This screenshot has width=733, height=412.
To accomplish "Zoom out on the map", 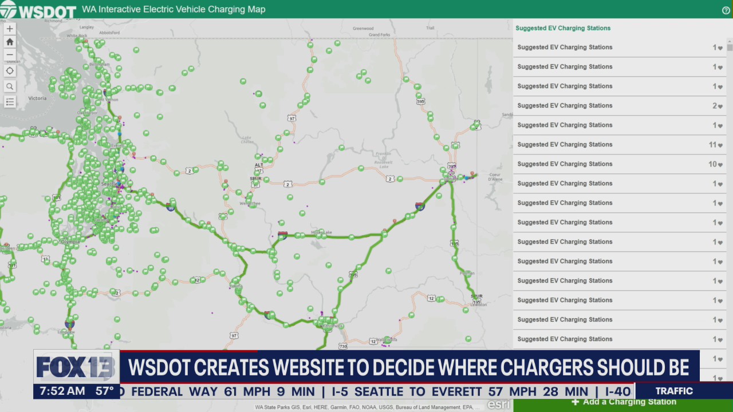I will pos(10,55).
